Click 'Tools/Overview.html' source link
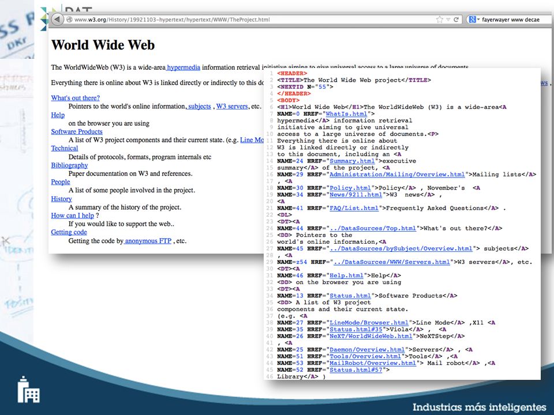554x415 pixels. tap(365, 356)
